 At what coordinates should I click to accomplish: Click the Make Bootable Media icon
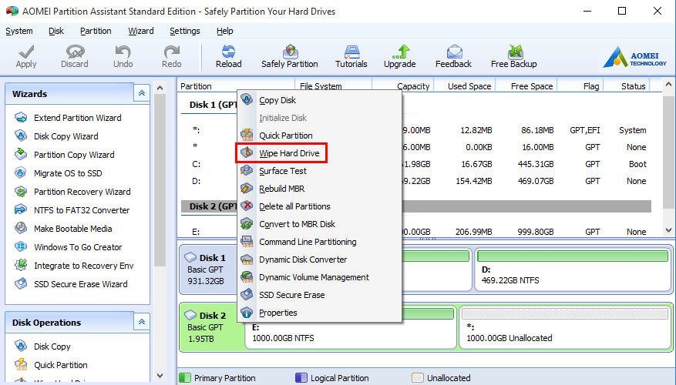(21, 228)
